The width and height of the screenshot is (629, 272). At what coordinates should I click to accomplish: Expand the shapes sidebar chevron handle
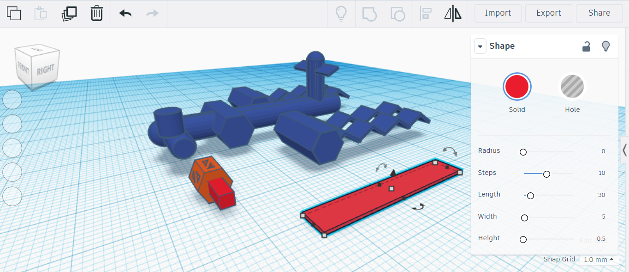tap(625, 150)
